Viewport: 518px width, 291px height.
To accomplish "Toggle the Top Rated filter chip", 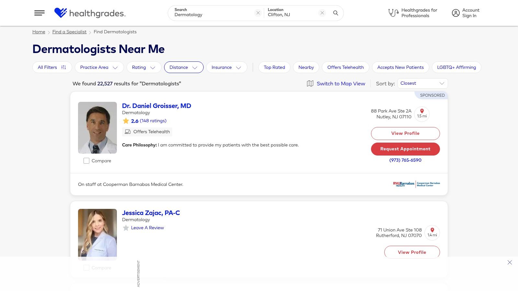I will (x=274, y=67).
